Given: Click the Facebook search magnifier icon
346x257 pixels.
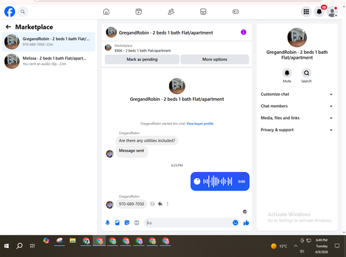Looking at the screenshot, I should [23, 12].
